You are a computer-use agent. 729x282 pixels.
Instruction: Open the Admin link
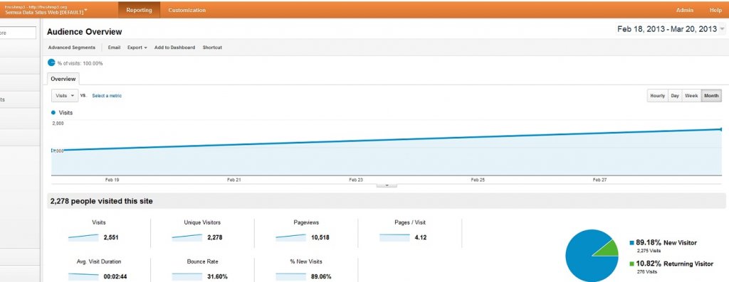pyautogui.click(x=684, y=10)
